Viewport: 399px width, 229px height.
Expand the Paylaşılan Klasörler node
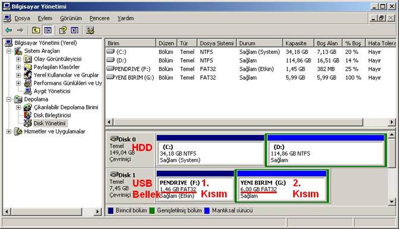tap(18, 67)
